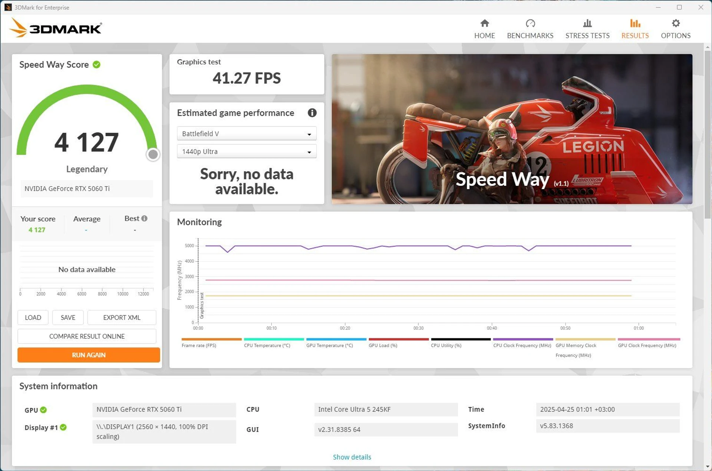Click the Home house icon
The width and height of the screenshot is (712, 471).
484,23
